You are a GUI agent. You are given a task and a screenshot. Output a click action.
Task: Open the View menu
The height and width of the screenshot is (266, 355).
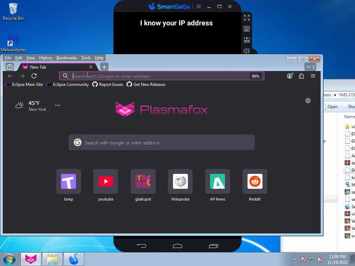[31, 58]
